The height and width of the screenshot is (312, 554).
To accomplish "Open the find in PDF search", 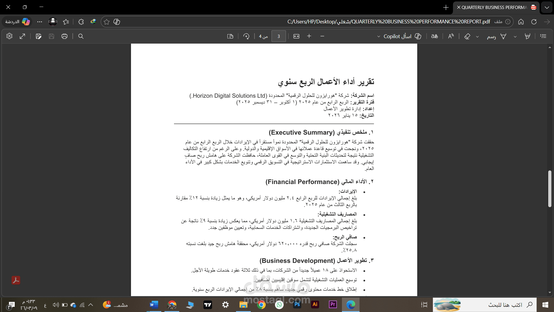I will pyautogui.click(x=81, y=36).
